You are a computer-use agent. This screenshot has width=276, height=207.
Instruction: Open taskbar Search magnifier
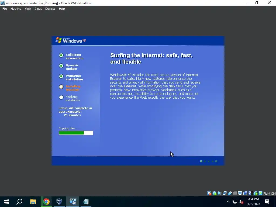[19, 202]
